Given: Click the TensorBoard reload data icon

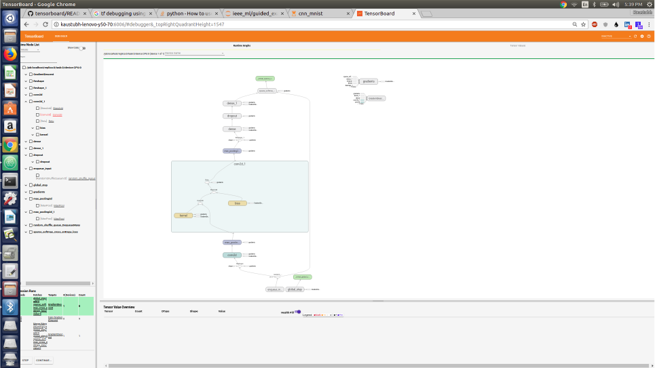Looking at the screenshot, I should tap(635, 37).
